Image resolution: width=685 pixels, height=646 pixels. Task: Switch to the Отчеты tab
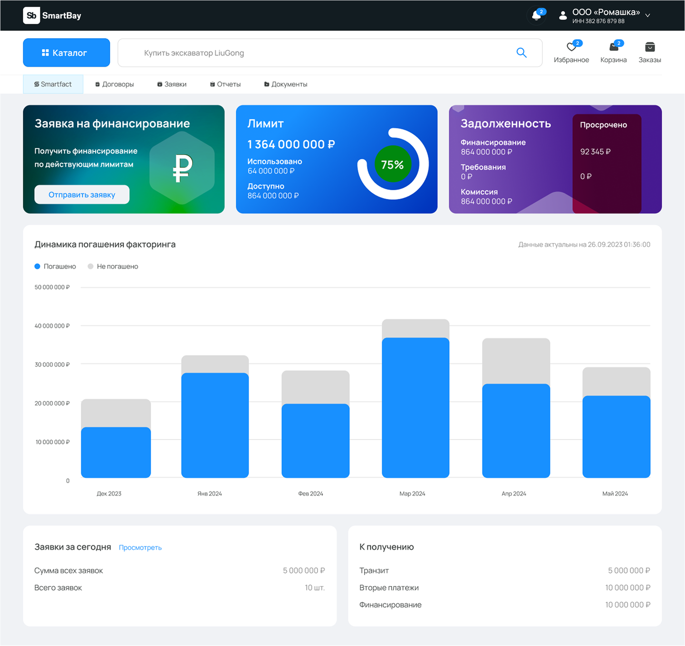(225, 84)
